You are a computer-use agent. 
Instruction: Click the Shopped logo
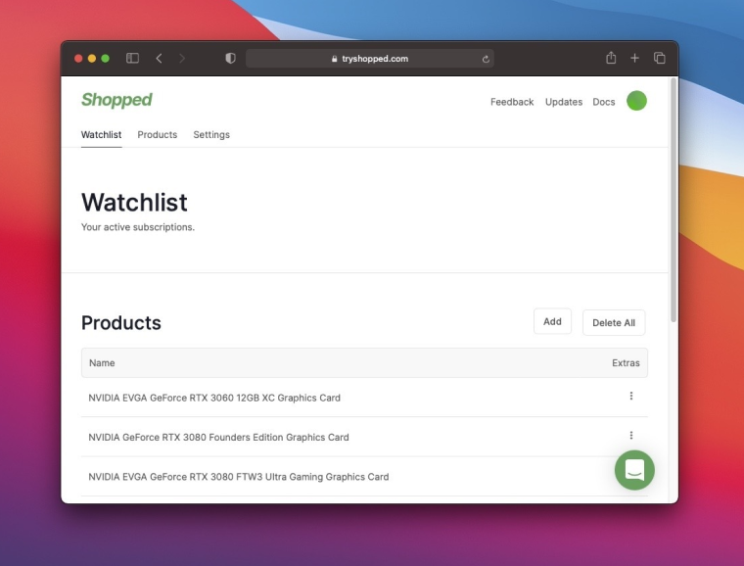click(116, 100)
